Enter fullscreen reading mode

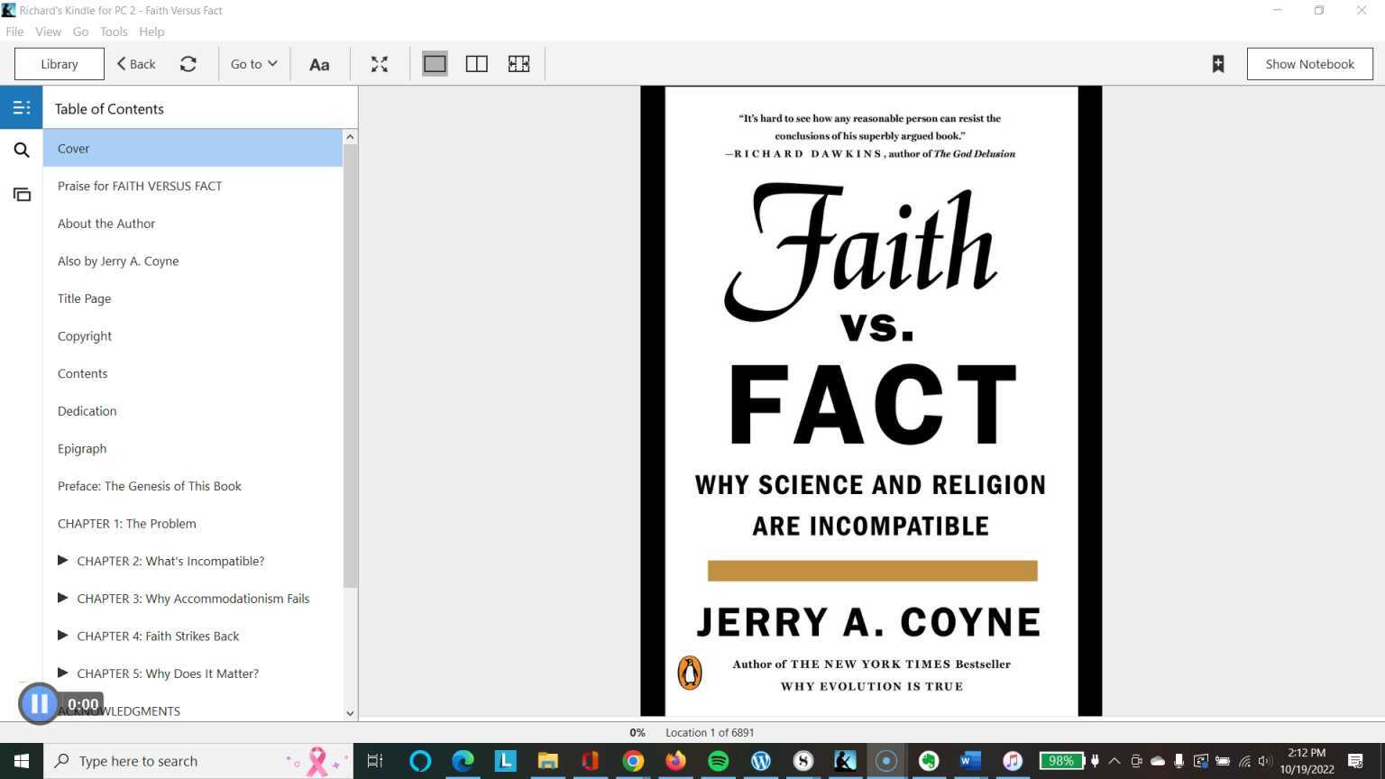(x=379, y=63)
